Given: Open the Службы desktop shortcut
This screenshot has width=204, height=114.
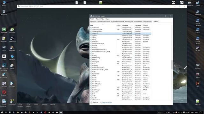Looking at the screenshot, I should tap(12, 57).
